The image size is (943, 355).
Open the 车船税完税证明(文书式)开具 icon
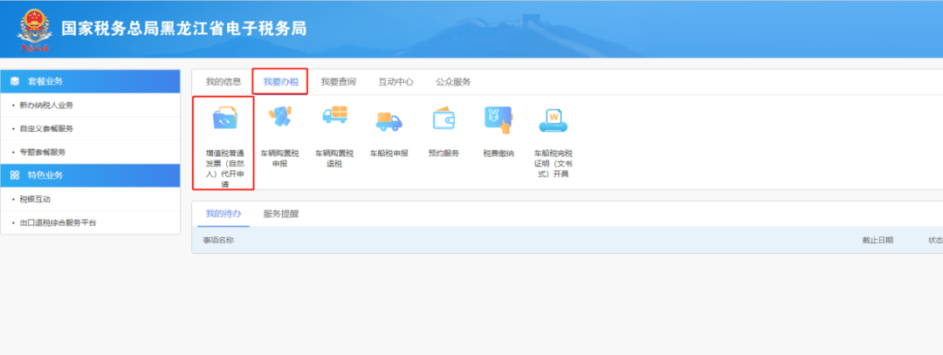[554, 120]
